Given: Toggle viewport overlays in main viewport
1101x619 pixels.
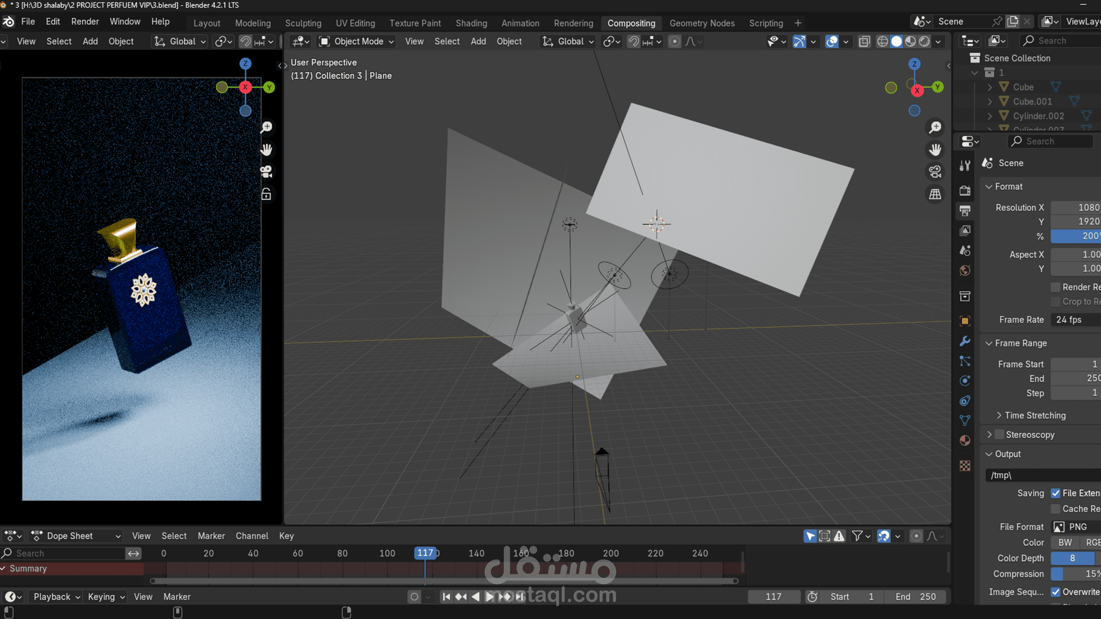Looking at the screenshot, I should coord(831,41).
